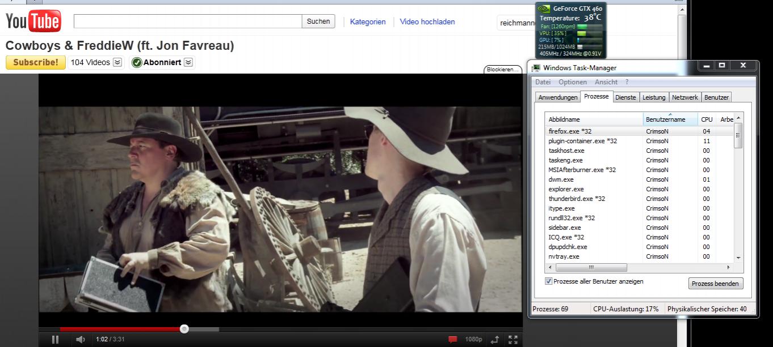Image resolution: width=773 pixels, height=347 pixels.
Task: Open the Kategorien link
Action: 368,22
